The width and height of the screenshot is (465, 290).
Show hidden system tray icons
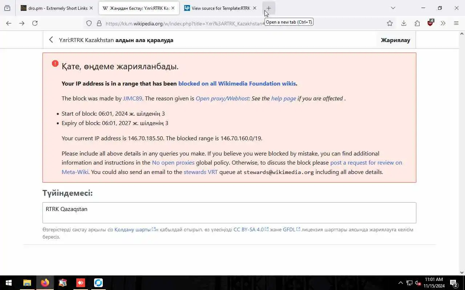[x=401, y=283]
